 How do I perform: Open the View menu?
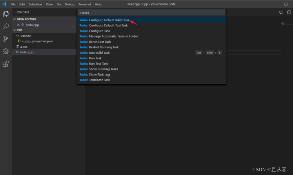pos(49,4)
